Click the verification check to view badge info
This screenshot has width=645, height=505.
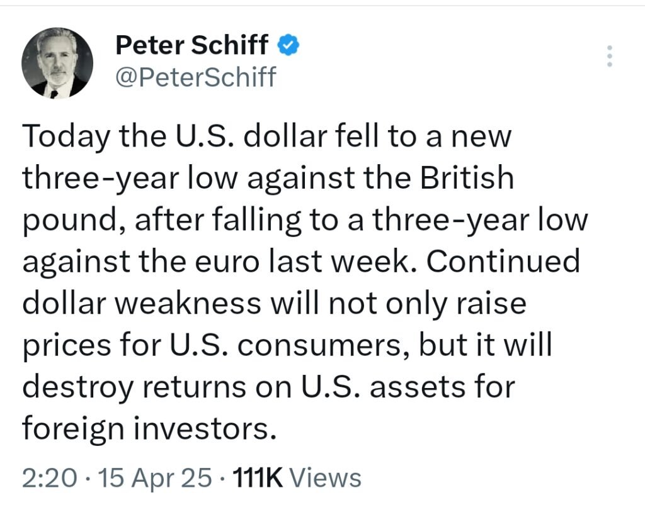[x=288, y=45]
